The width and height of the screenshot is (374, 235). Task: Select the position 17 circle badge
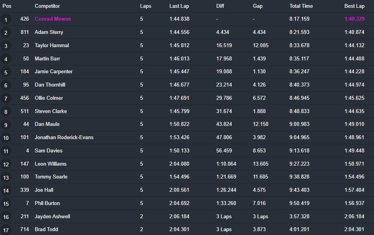point(6,230)
